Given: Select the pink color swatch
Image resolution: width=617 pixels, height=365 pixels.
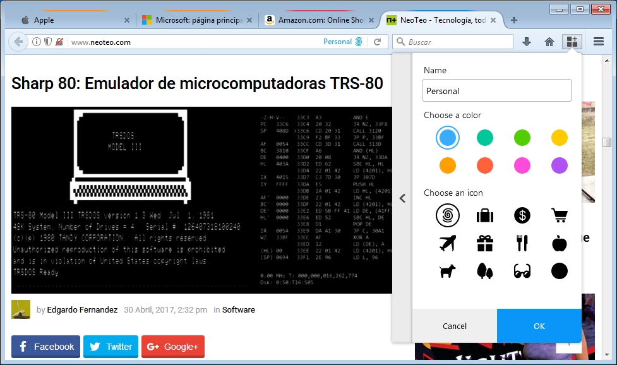Looking at the screenshot, I should click(522, 165).
